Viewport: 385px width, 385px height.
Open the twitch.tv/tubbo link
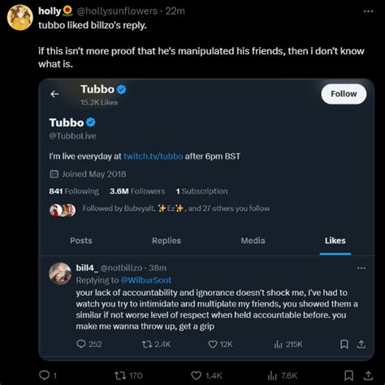click(154, 156)
